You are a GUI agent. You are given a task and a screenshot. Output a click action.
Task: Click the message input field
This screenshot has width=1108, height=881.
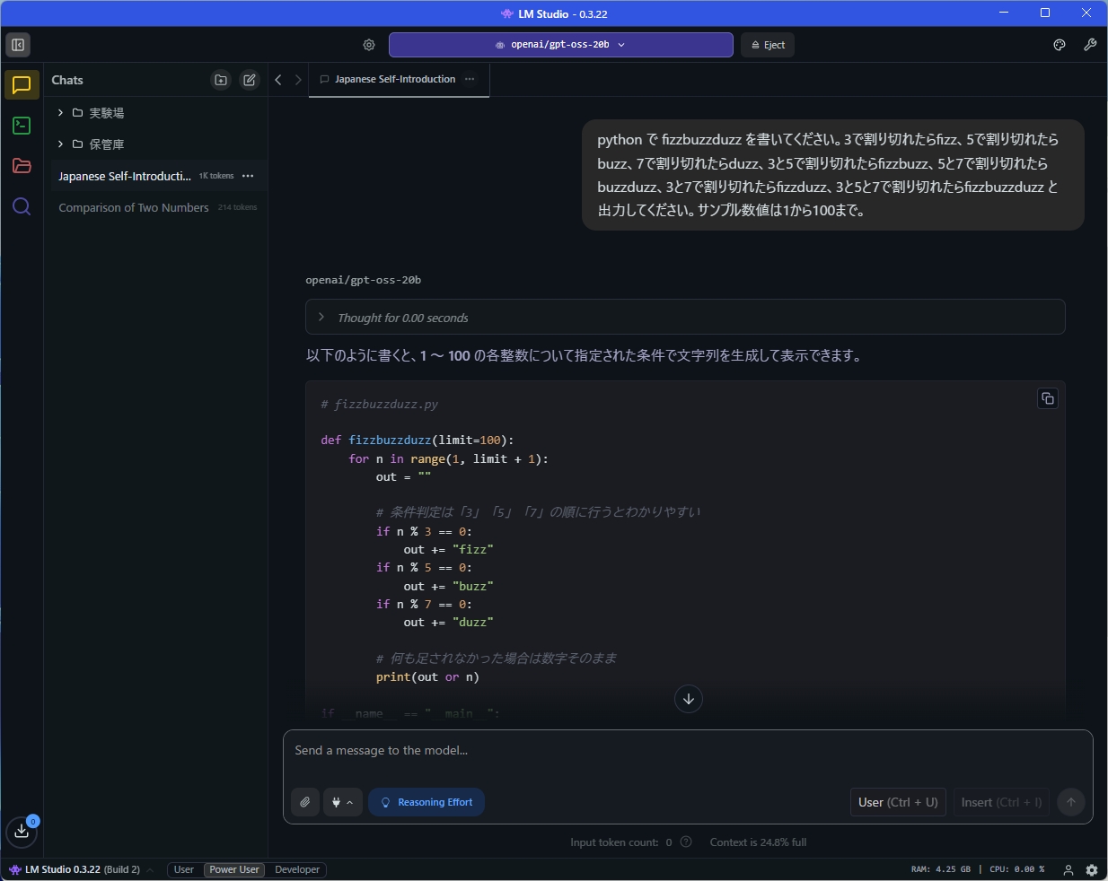(688, 751)
